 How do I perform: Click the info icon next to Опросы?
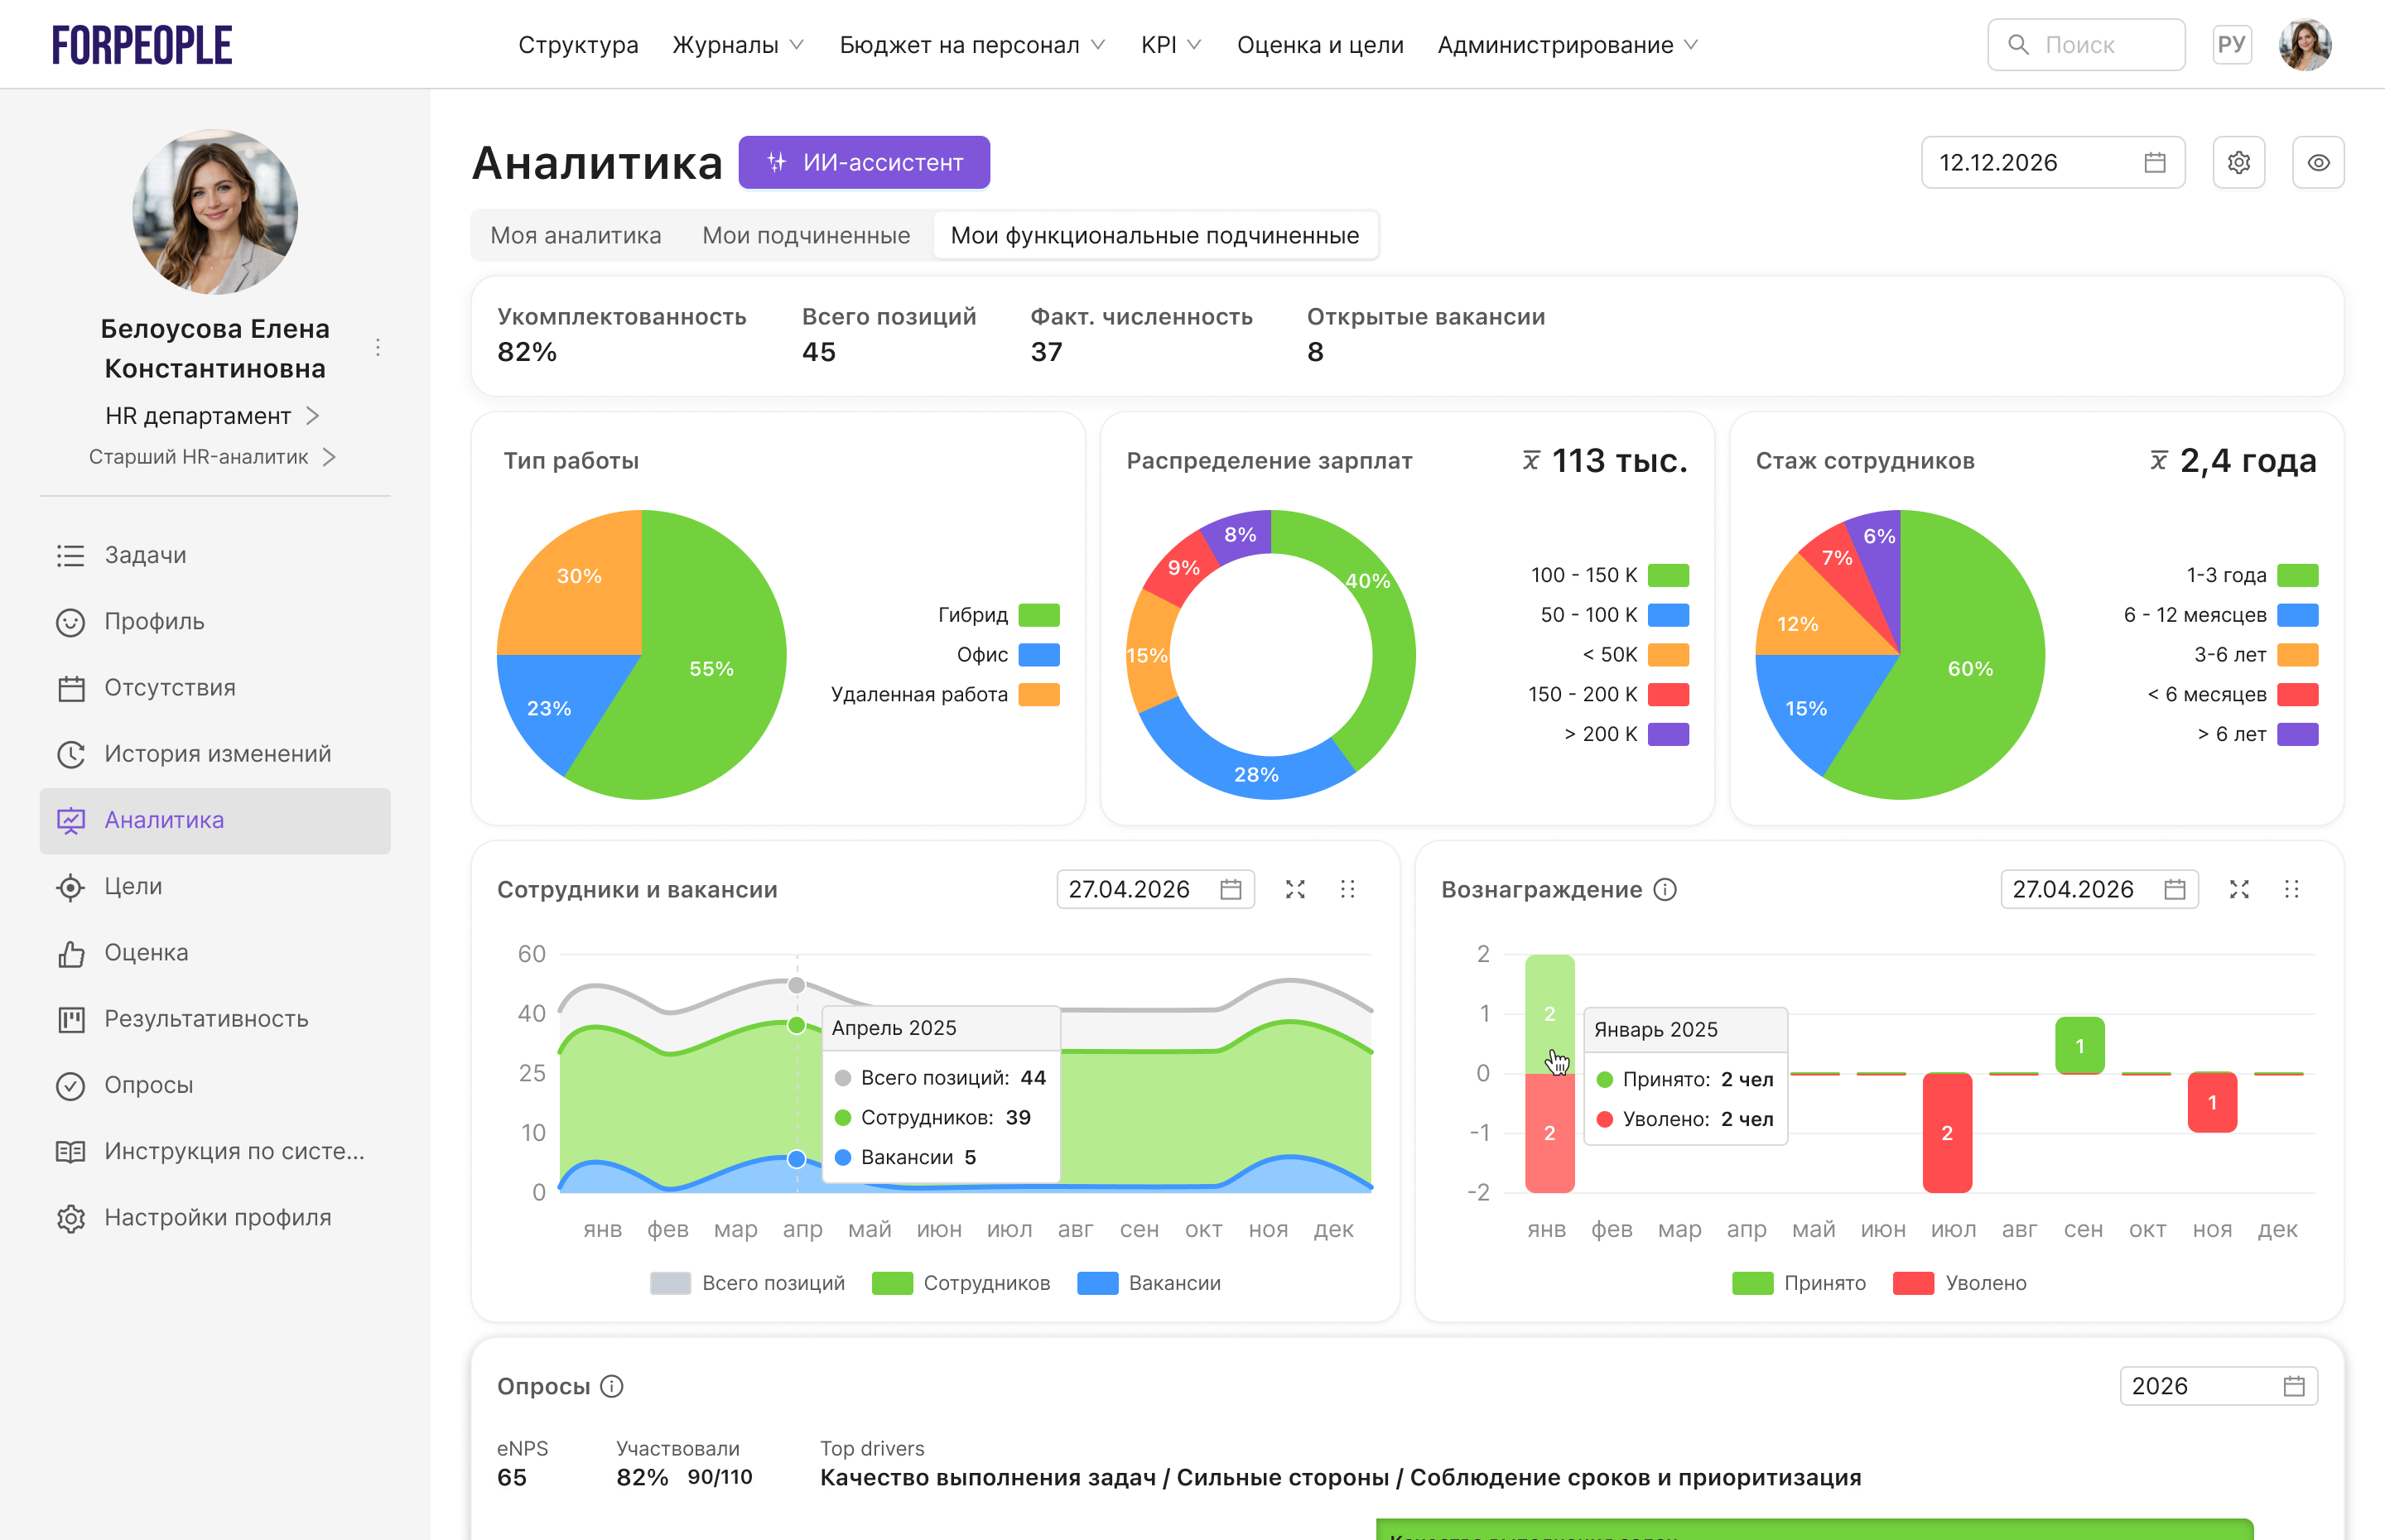click(612, 1386)
